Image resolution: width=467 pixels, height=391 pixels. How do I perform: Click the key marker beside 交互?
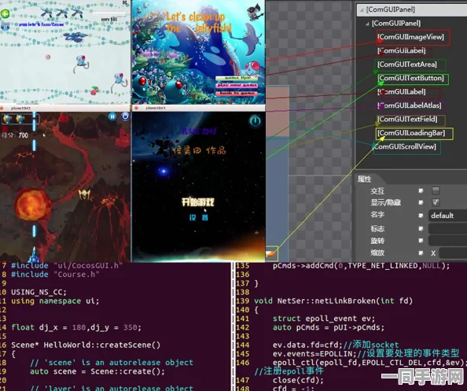[x=421, y=190]
